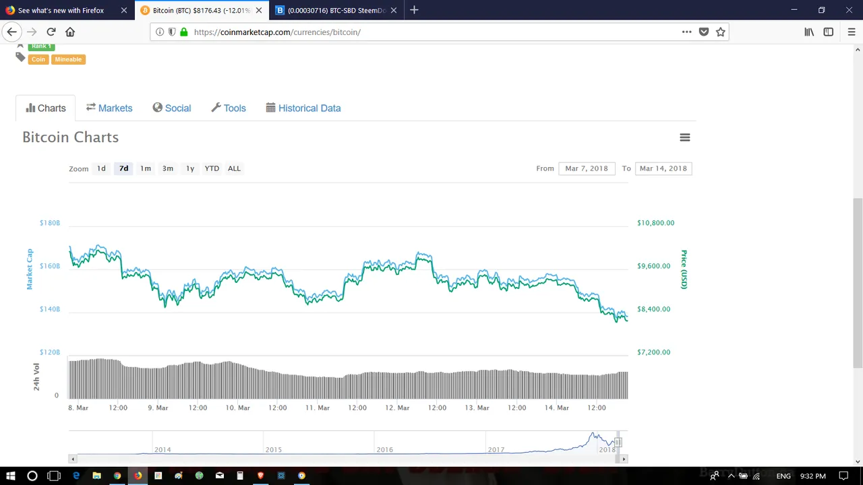
Task: Open the Firefox hamburger menu
Action: [x=852, y=32]
